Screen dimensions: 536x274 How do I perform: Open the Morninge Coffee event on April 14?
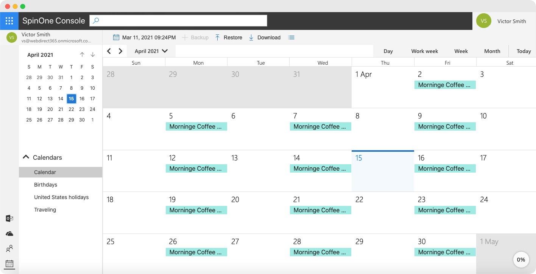click(321, 169)
